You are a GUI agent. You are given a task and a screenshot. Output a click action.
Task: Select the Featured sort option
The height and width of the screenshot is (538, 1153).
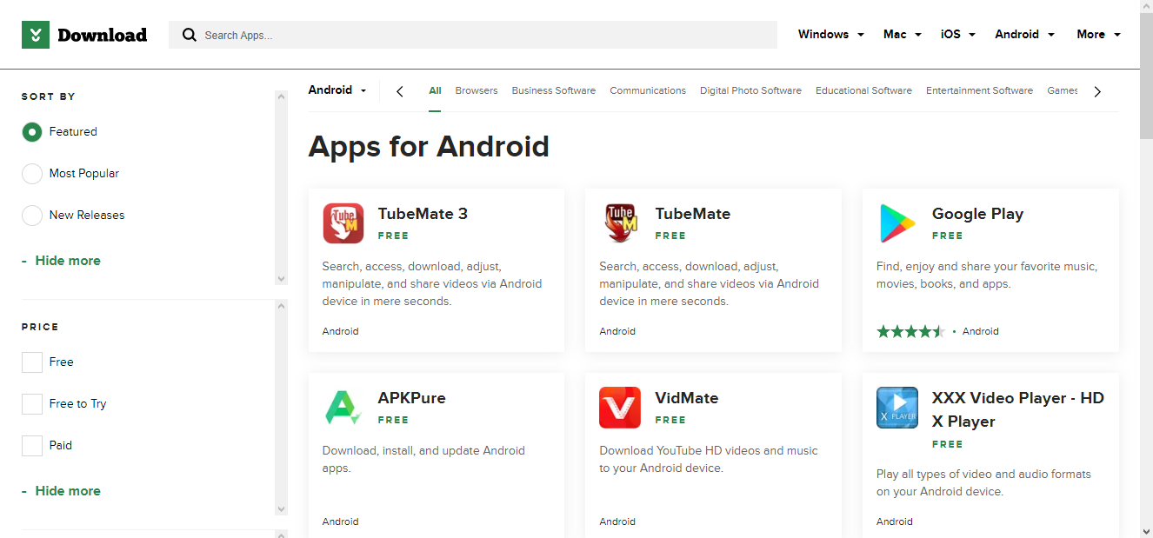32,132
